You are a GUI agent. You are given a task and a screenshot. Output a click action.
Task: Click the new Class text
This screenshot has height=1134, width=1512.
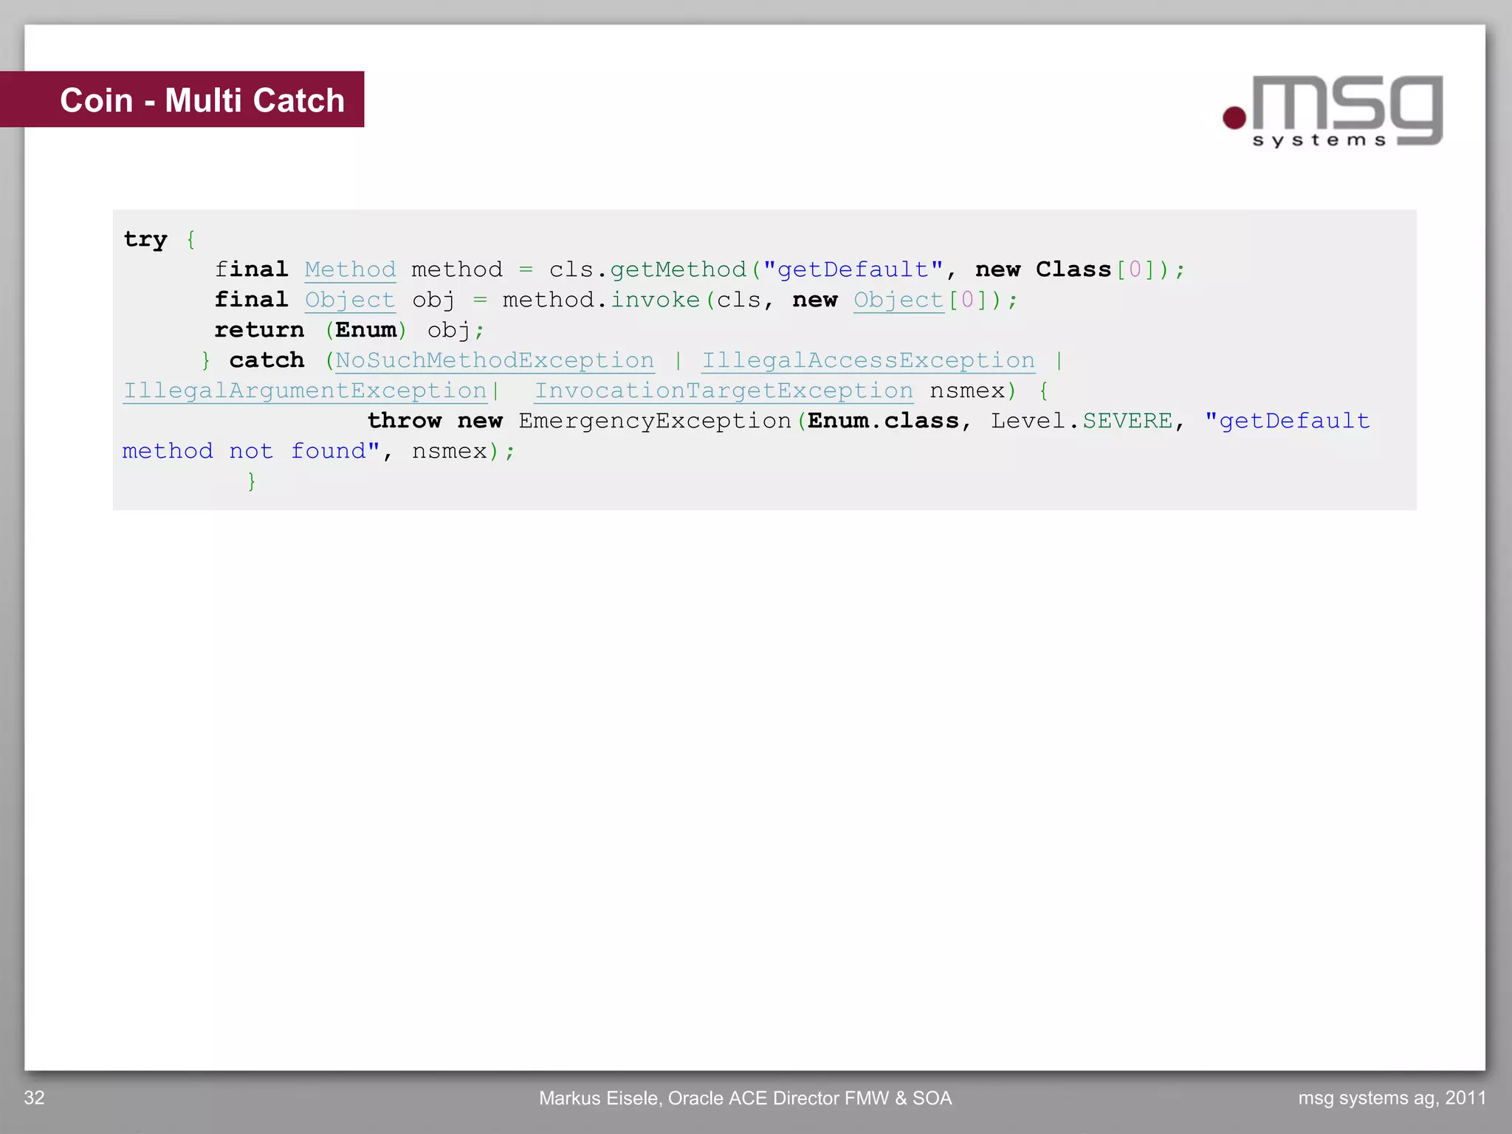[x=1043, y=269]
